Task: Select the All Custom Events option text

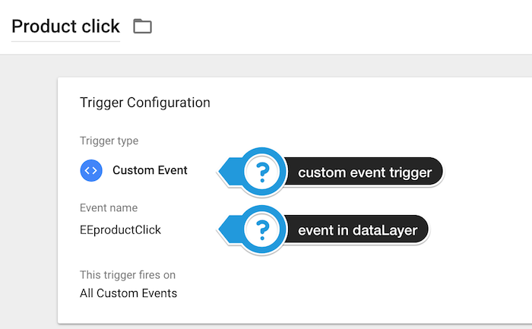Action: click(x=128, y=293)
